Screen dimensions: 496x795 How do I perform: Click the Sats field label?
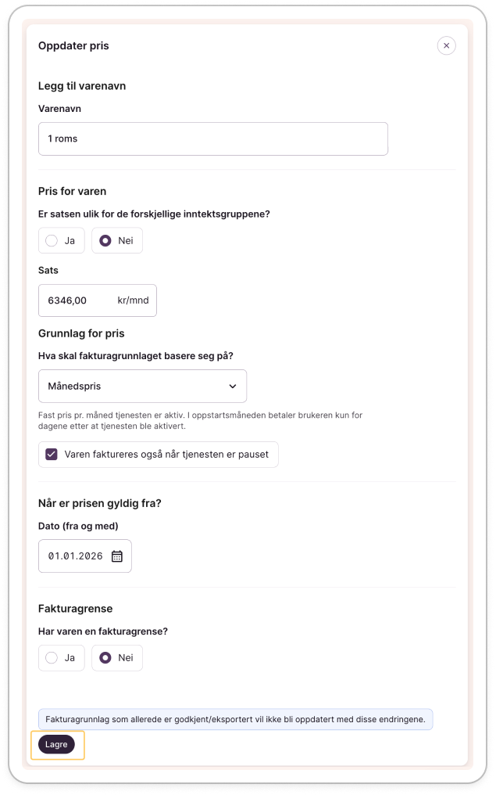coord(48,270)
